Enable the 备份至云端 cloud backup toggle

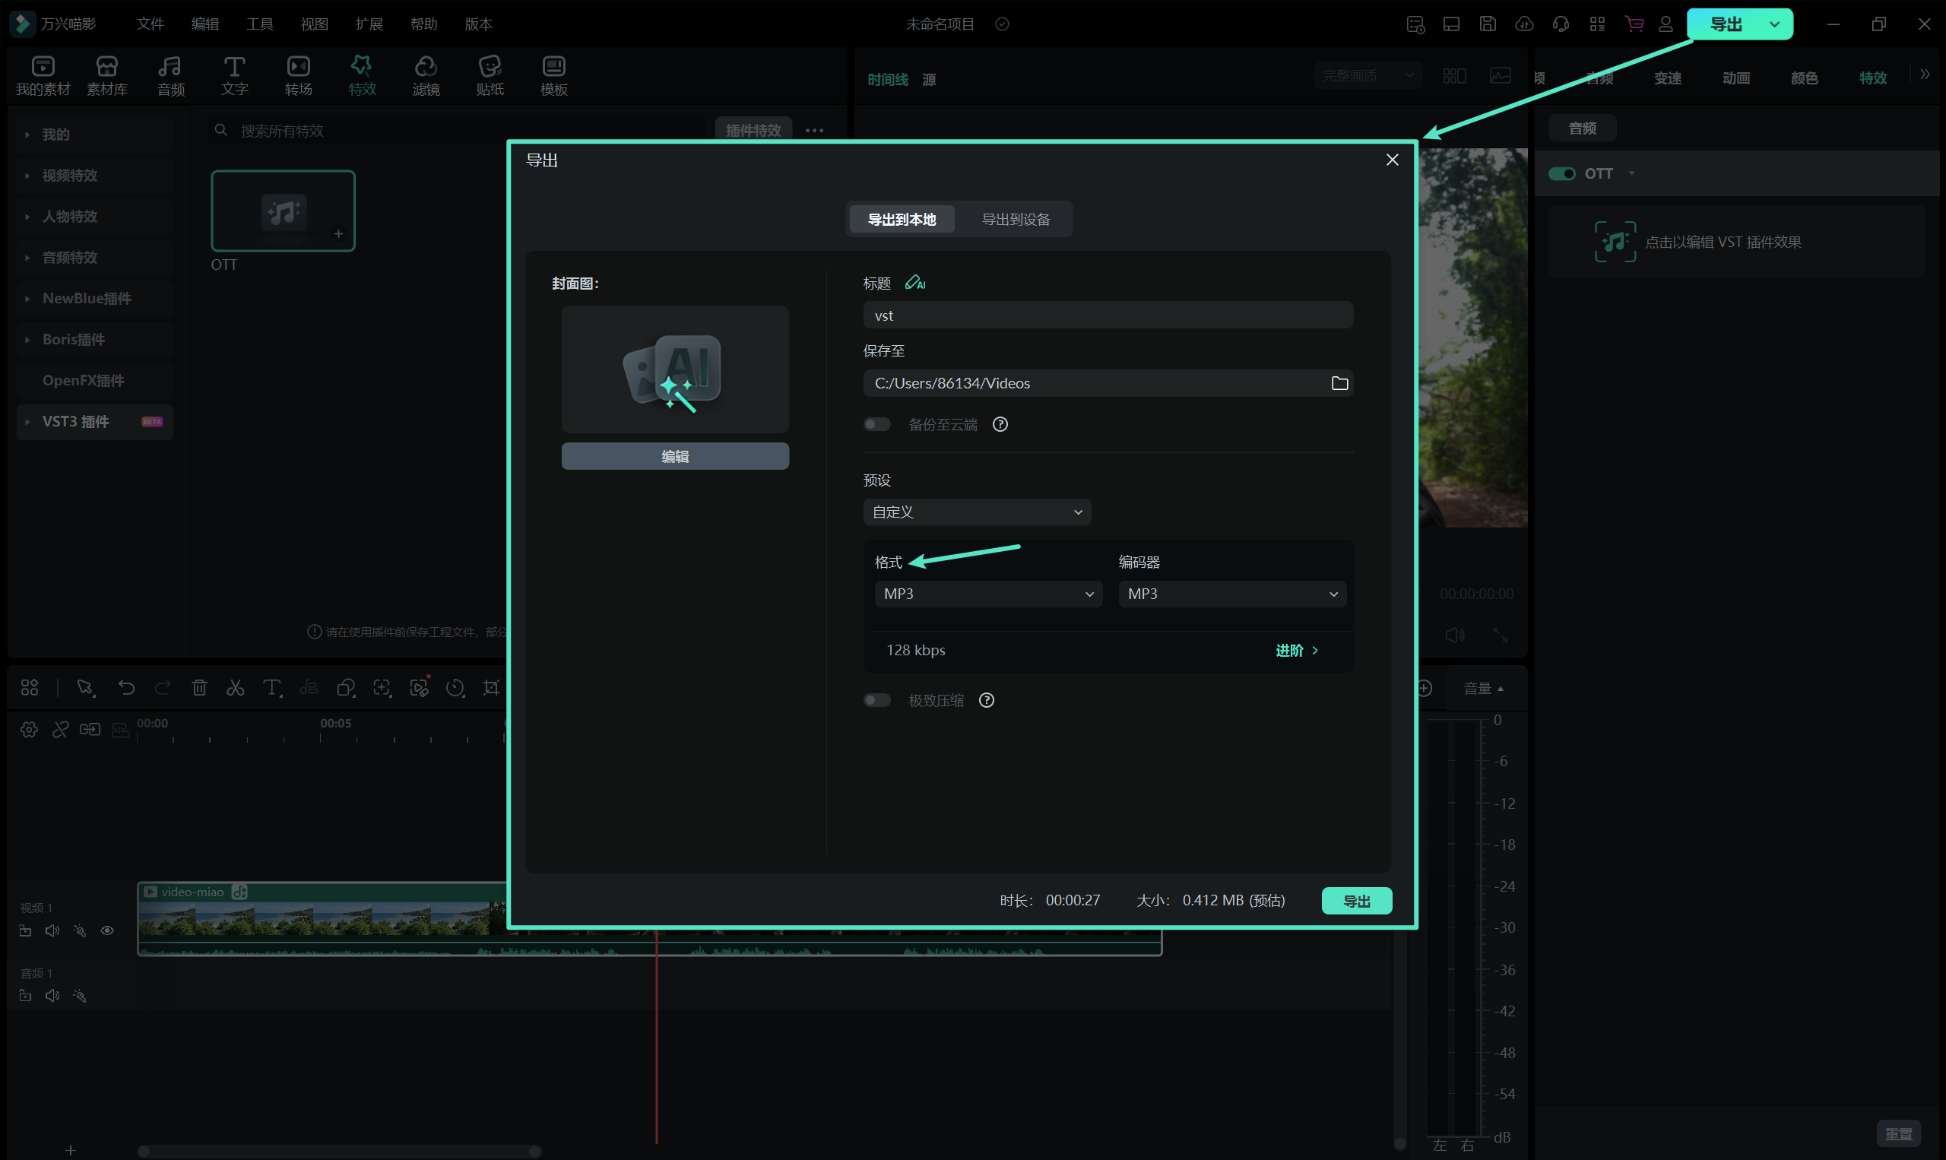click(x=877, y=424)
